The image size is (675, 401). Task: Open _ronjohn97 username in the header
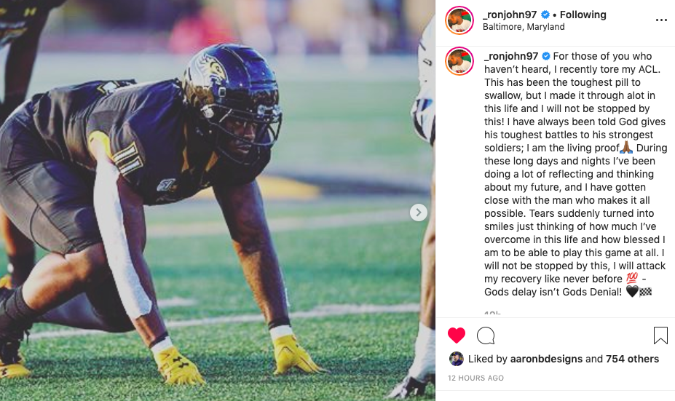[x=510, y=15]
